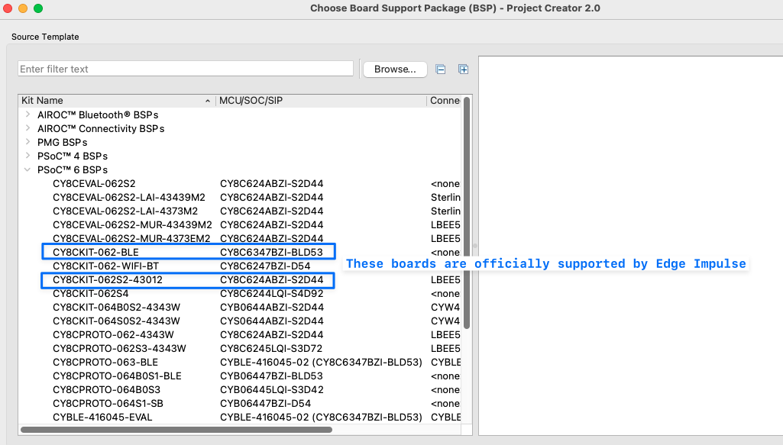This screenshot has width=783, height=445.
Task: Select the CY8CKIT-062S4 kit
Action: pyautogui.click(x=90, y=293)
